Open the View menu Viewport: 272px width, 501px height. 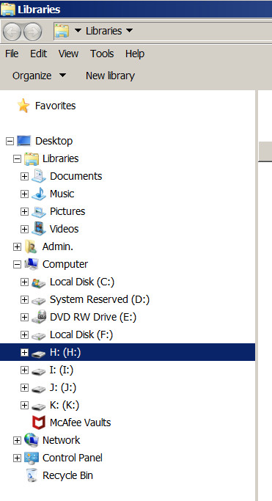point(68,54)
